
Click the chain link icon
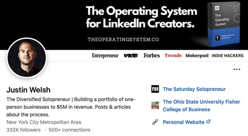[x=155, y=122]
